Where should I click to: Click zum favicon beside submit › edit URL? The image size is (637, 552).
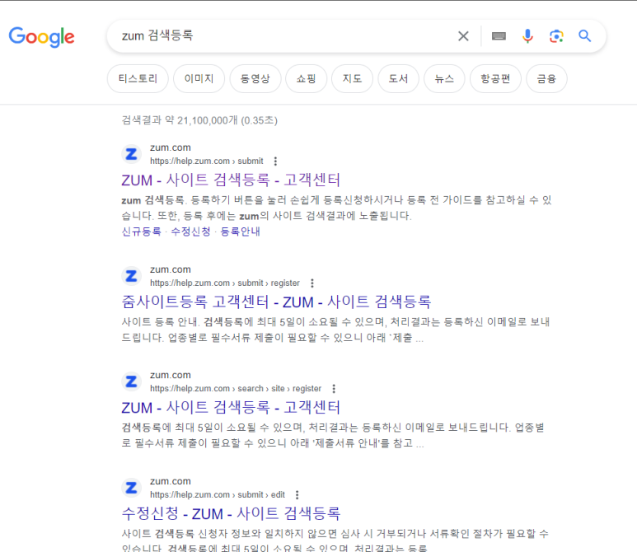(132, 488)
